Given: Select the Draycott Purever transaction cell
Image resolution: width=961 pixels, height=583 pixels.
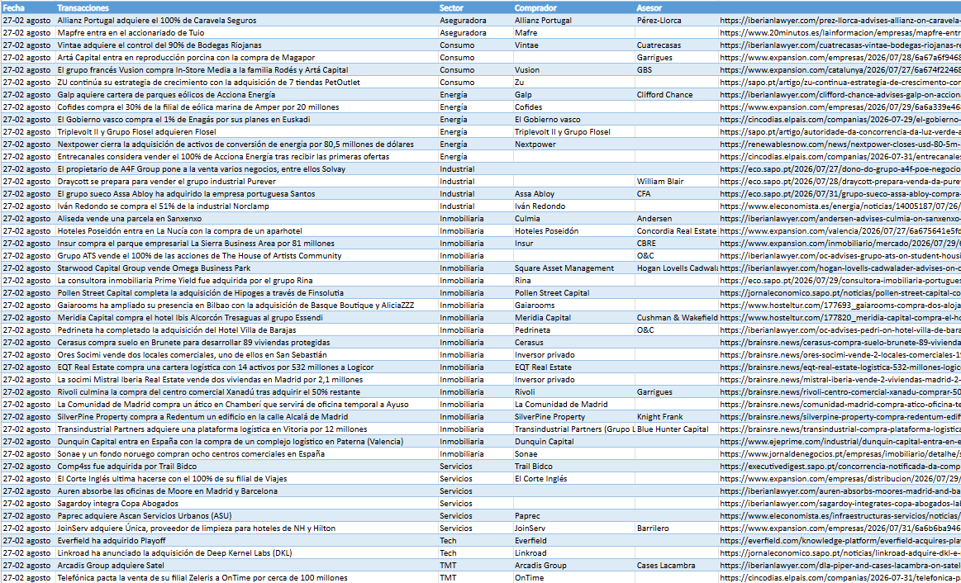Looking at the screenshot, I should pyautogui.click(x=246, y=182).
